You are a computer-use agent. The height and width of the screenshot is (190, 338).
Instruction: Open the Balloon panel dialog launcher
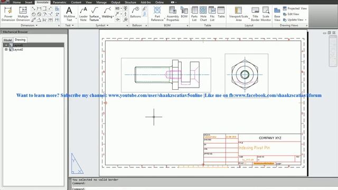tap(146, 26)
